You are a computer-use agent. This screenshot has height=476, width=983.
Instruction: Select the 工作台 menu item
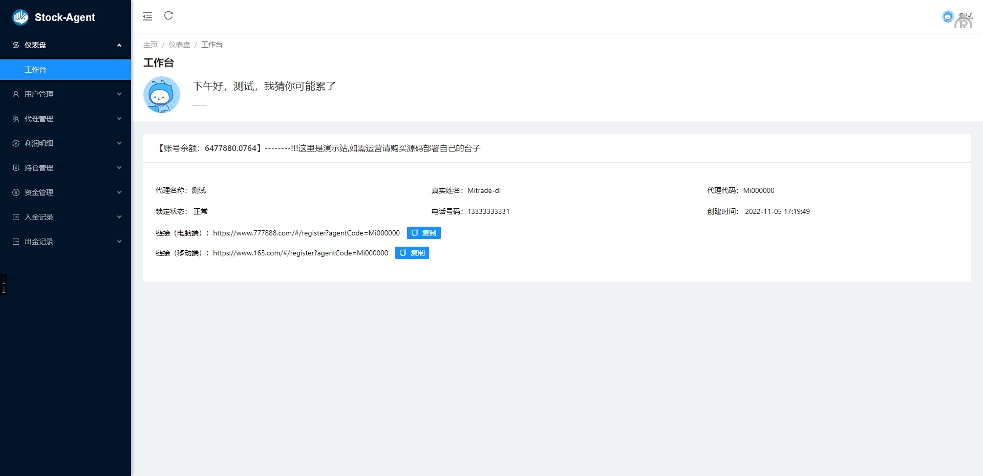tap(35, 70)
